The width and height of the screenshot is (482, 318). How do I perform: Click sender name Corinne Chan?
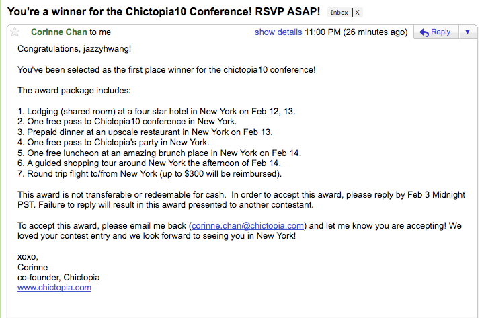pos(58,32)
